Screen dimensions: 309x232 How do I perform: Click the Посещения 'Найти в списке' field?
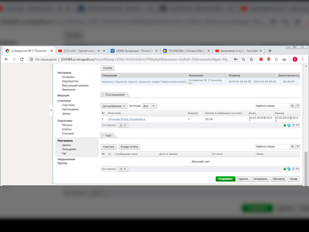[x=273, y=106]
